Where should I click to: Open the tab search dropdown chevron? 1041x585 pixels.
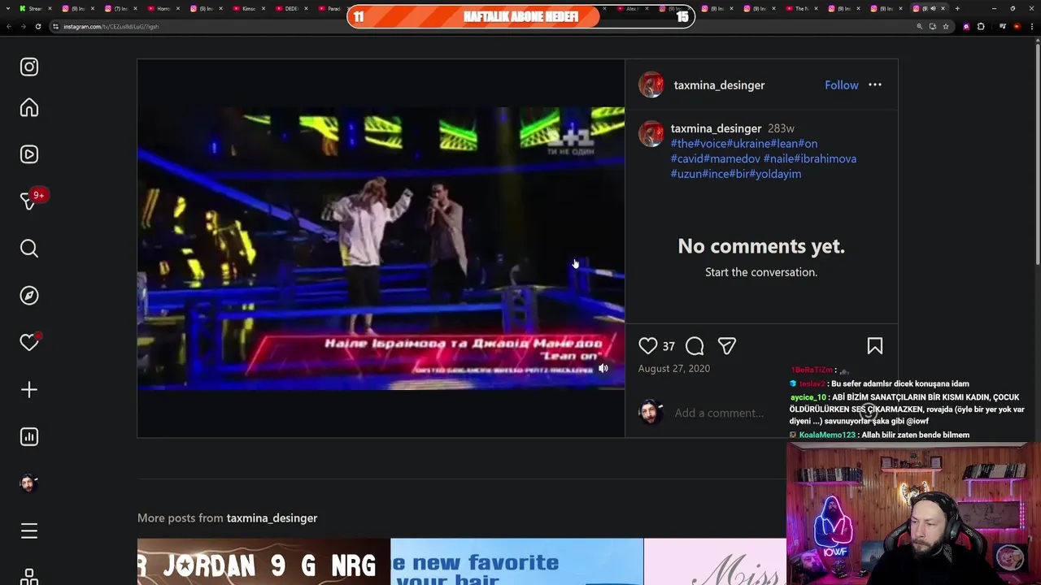pos(8,8)
